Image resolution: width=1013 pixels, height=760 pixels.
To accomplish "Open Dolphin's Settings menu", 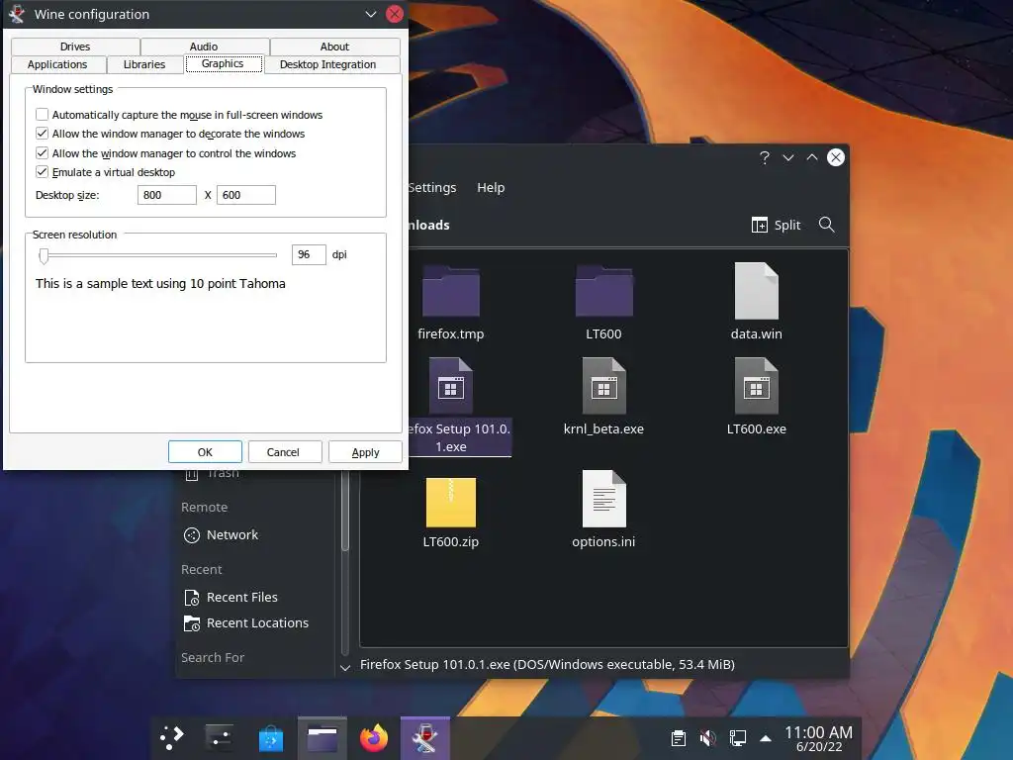I will click(431, 187).
